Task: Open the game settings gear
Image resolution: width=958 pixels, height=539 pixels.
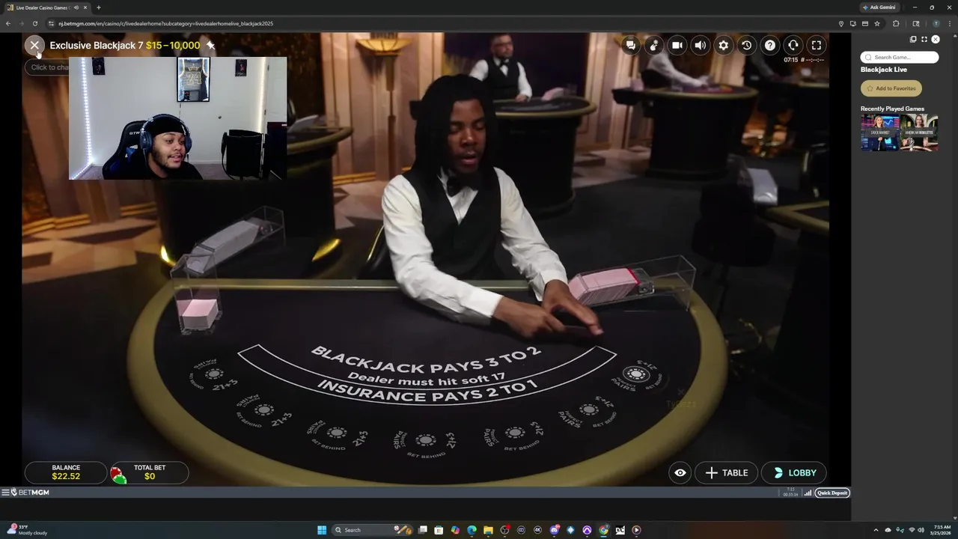Action: [x=724, y=45]
